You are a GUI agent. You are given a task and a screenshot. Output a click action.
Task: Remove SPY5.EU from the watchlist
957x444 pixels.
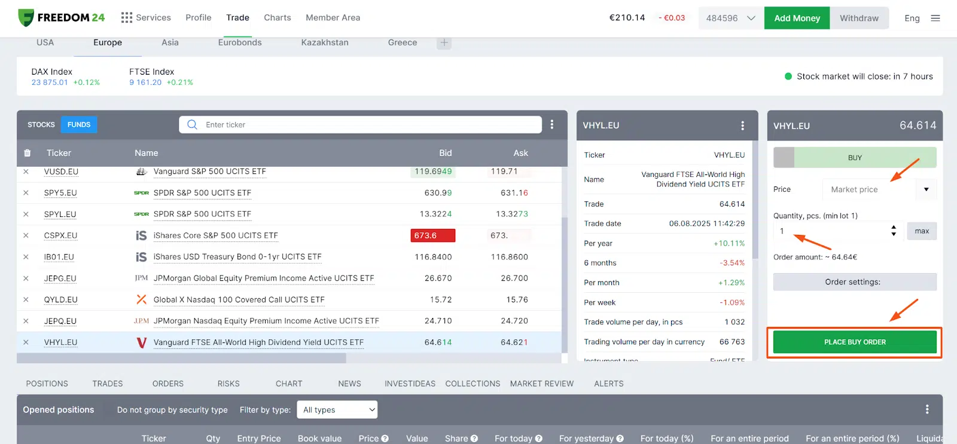26,192
